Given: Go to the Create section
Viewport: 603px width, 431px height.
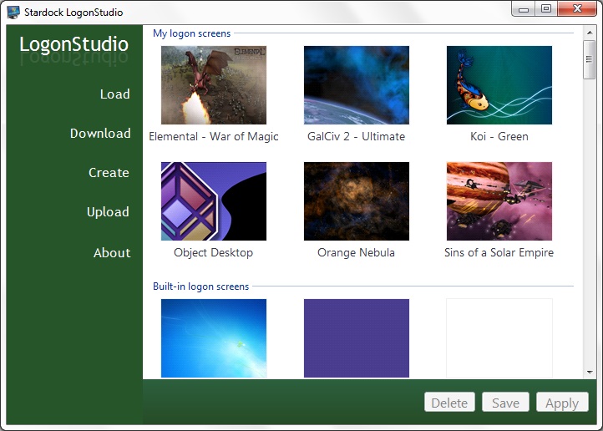Looking at the screenshot, I should (x=109, y=173).
